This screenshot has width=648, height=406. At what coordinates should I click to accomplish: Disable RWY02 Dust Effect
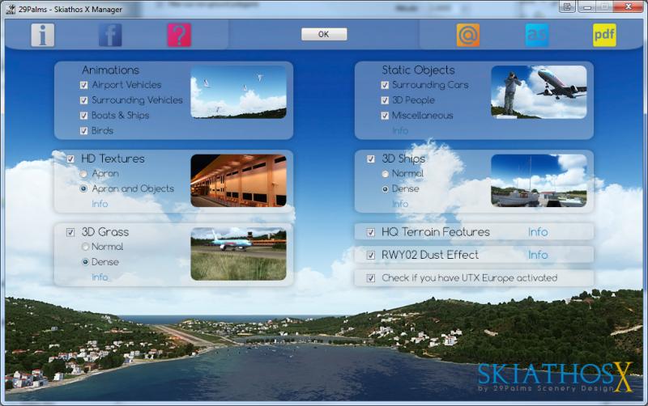point(371,255)
